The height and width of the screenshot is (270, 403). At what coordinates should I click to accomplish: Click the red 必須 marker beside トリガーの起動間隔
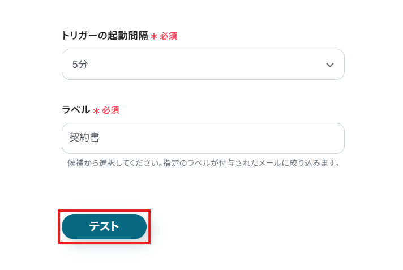(x=169, y=36)
